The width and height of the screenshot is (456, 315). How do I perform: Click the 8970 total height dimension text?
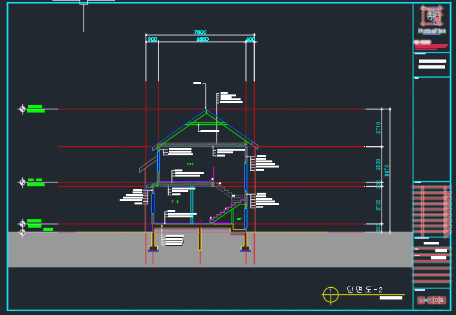[x=387, y=169]
